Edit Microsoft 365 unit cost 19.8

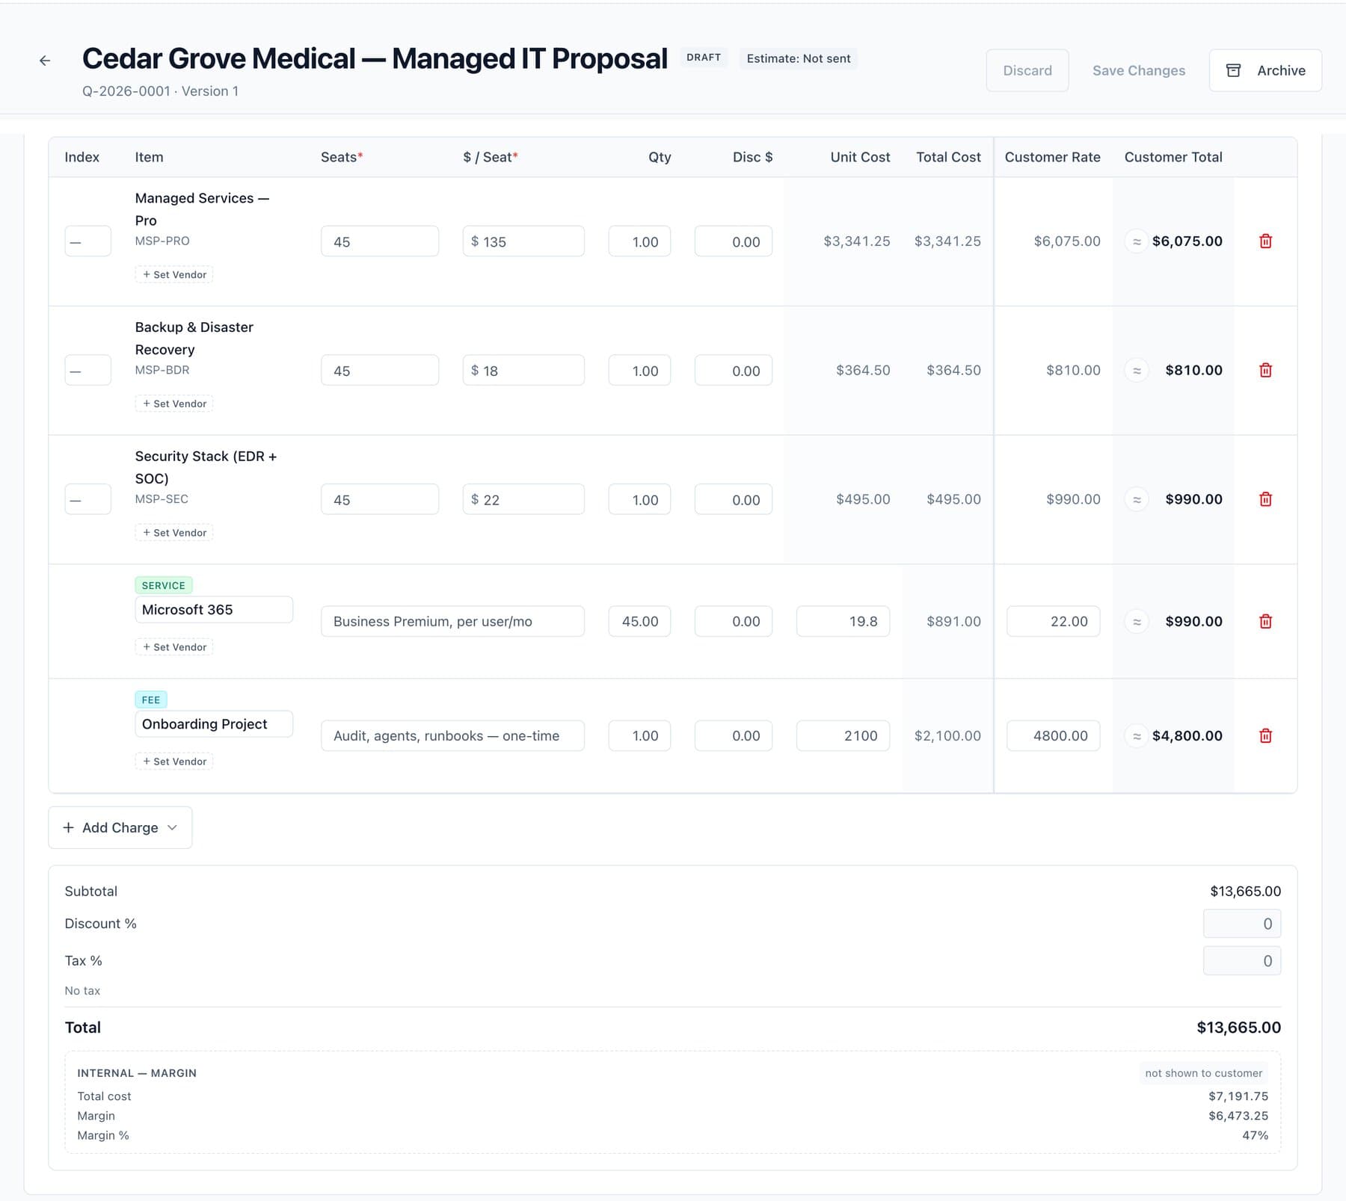click(843, 622)
